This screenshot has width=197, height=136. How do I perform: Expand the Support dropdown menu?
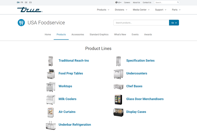click(161, 10)
